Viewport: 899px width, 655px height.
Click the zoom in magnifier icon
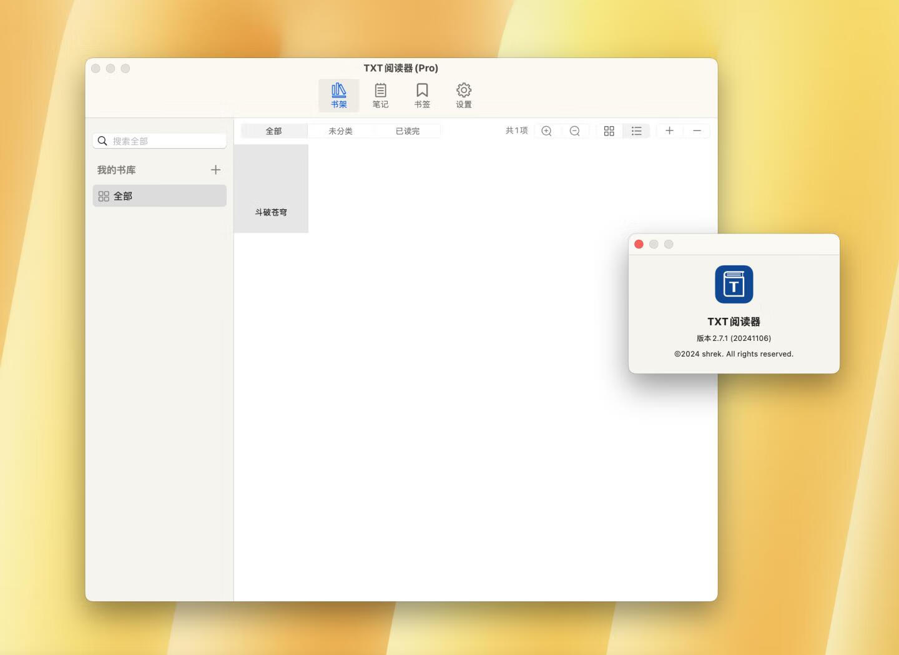click(546, 131)
